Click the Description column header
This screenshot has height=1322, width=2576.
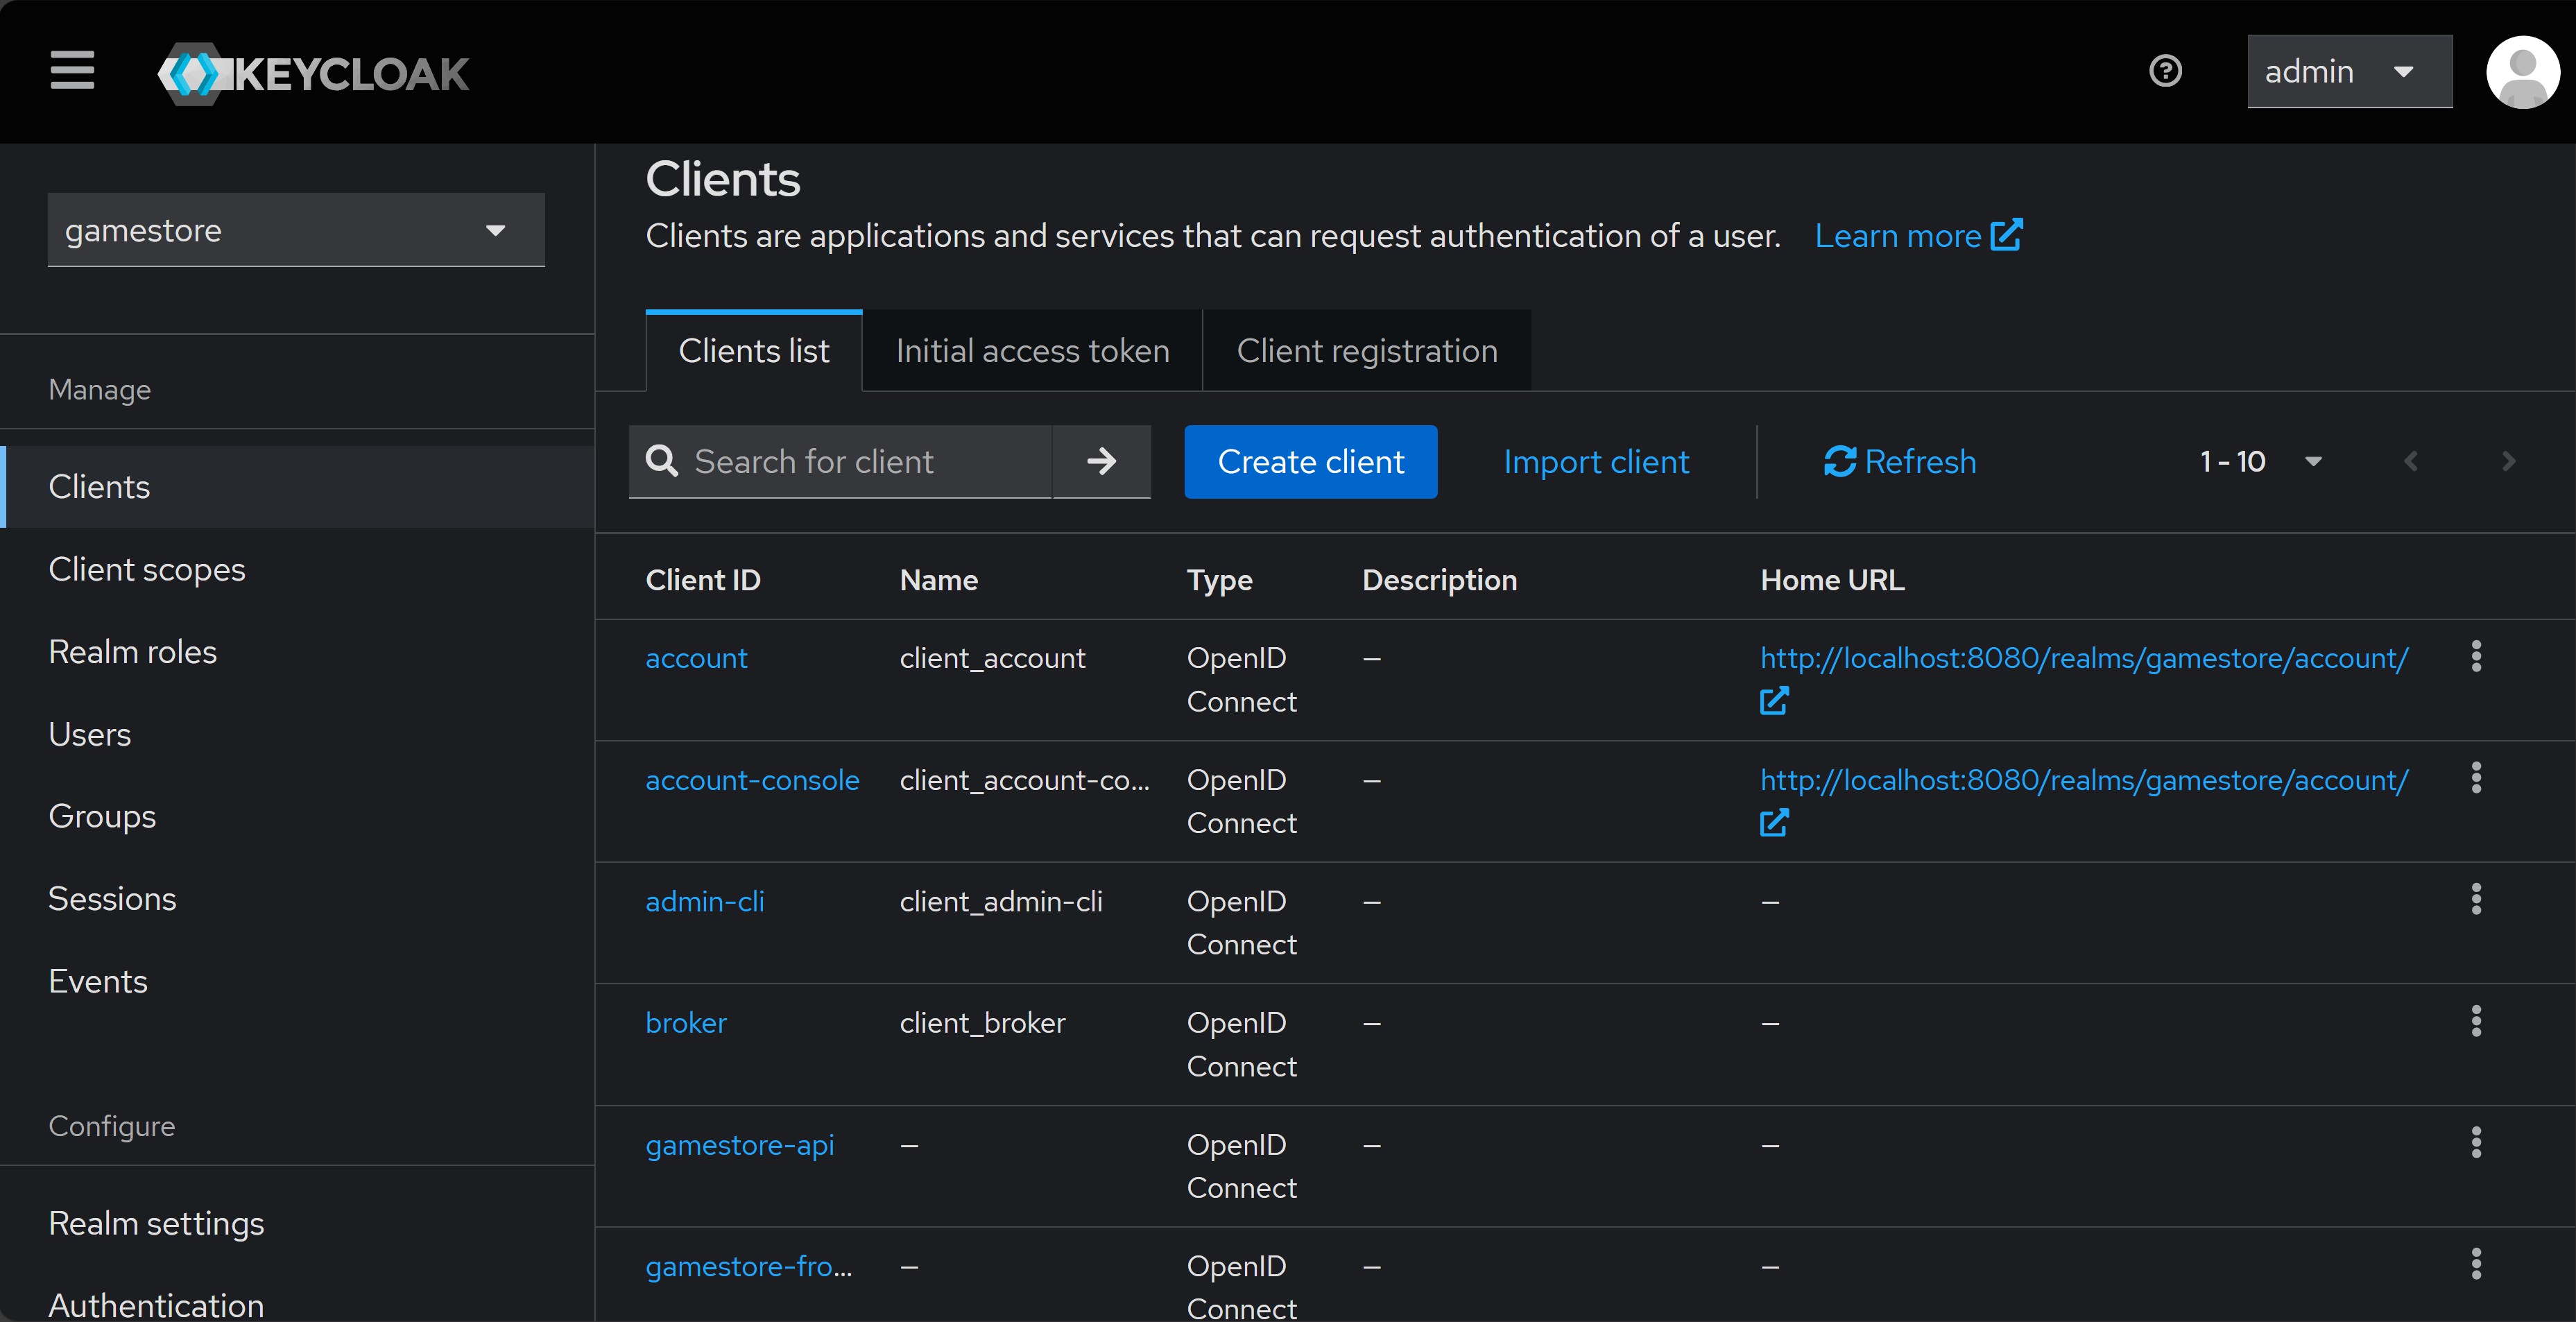coord(1439,580)
